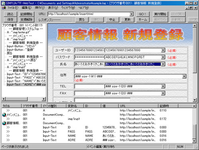Open the ユーザーID value dropdown
This screenshot has height=150, width=199.
tap(163, 50)
